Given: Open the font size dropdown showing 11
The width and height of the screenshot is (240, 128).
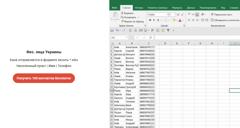Looking at the screenshot, I should (174, 14).
